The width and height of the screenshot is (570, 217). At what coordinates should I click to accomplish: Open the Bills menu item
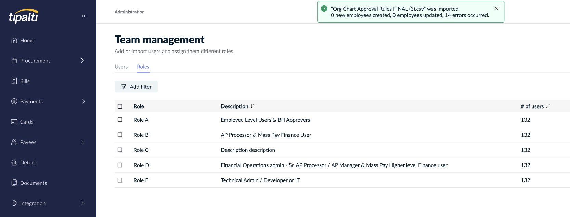pyautogui.click(x=25, y=81)
